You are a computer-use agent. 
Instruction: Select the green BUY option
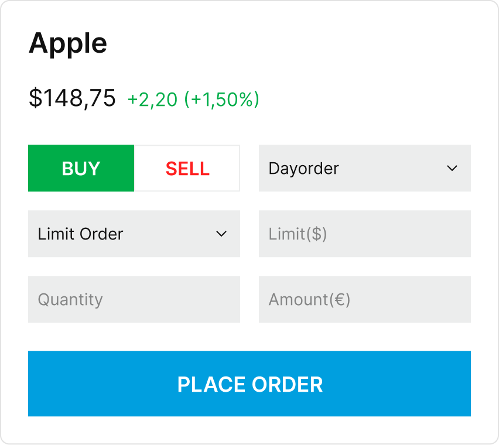(x=81, y=168)
